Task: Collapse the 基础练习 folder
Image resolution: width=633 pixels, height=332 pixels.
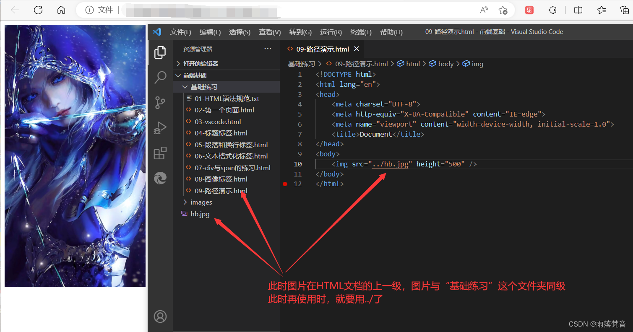Action: coord(227,87)
